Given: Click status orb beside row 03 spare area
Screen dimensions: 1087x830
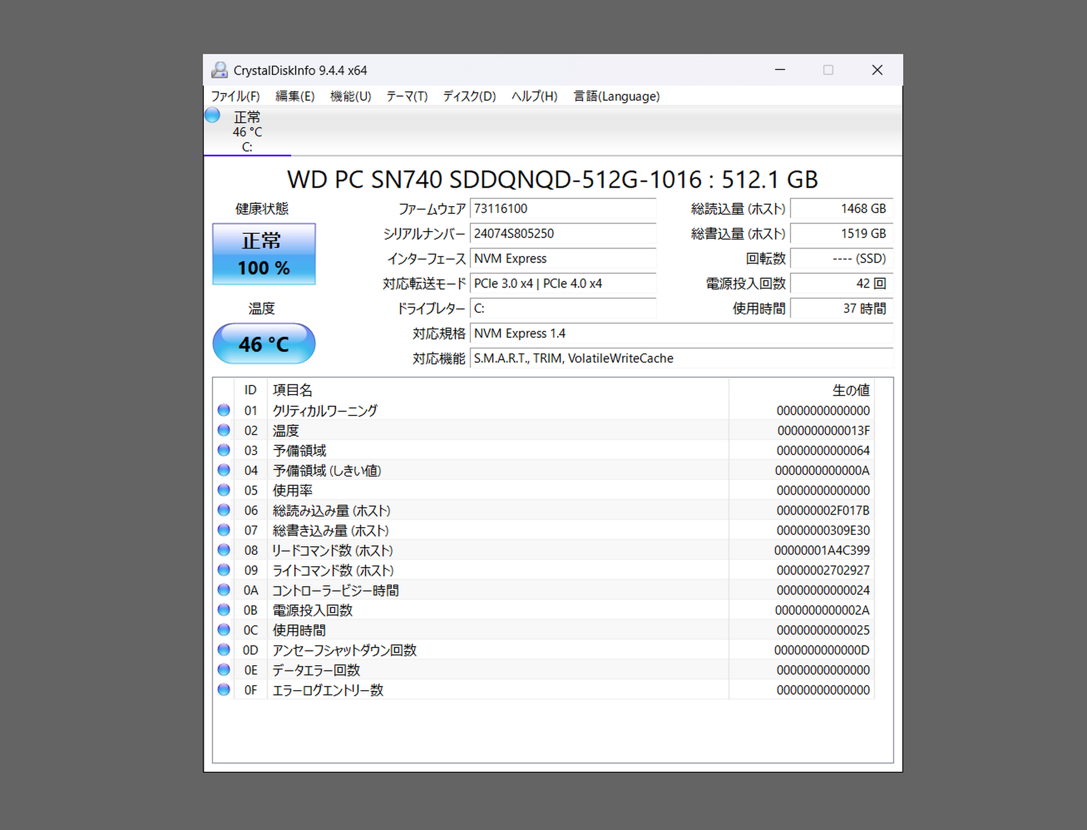Looking at the screenshot, I should coord(224,450).
